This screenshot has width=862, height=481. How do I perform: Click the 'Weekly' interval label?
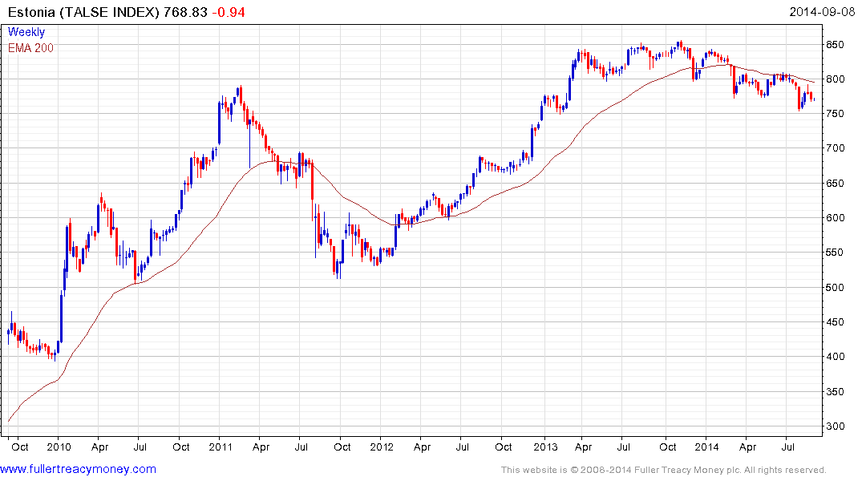(26, 32)
